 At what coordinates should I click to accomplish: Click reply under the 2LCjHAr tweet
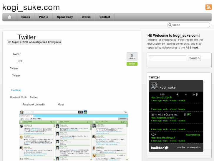(165, 100)
